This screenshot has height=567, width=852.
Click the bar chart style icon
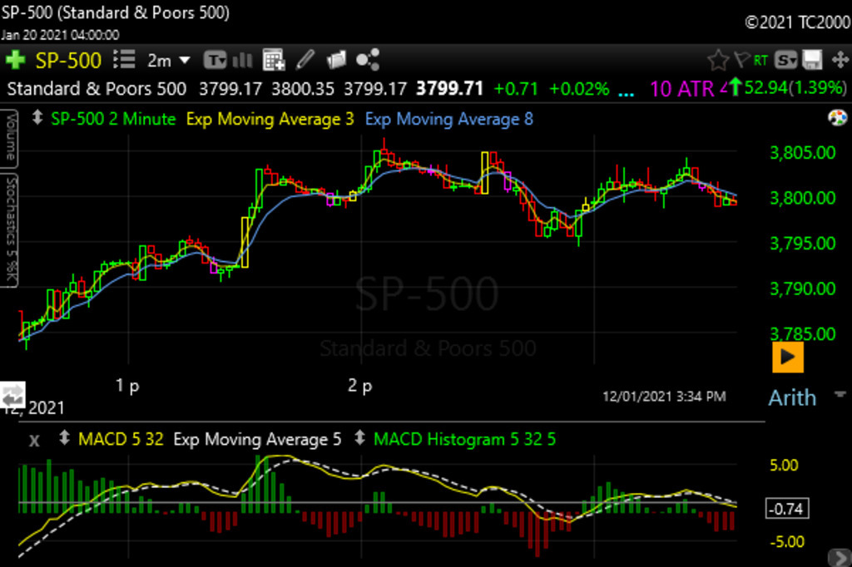pyautogui.click(x=243, y=60)
